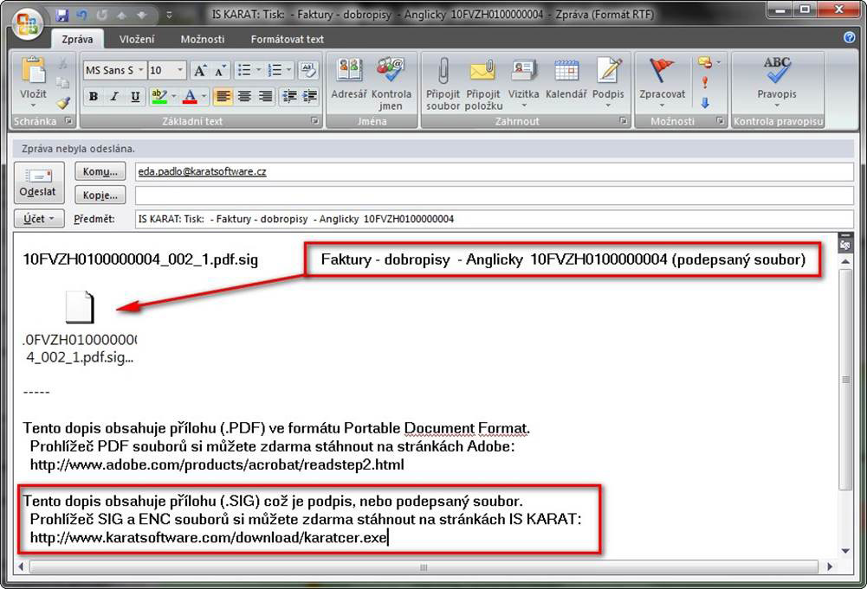Apply green text highlight color
Image resolution: width=867 pixels, height=589 pixels.
(x=159, y=97)
